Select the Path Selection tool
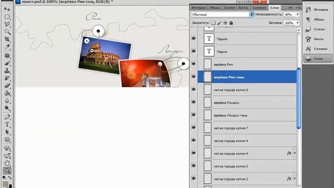Image resolution: width=334 pixels, height=188 pixels. pos(7,132)
